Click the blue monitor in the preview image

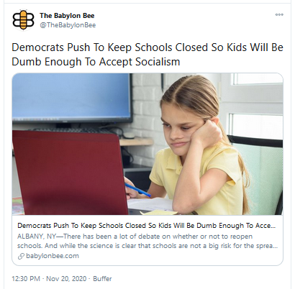(x=72, y=98)
